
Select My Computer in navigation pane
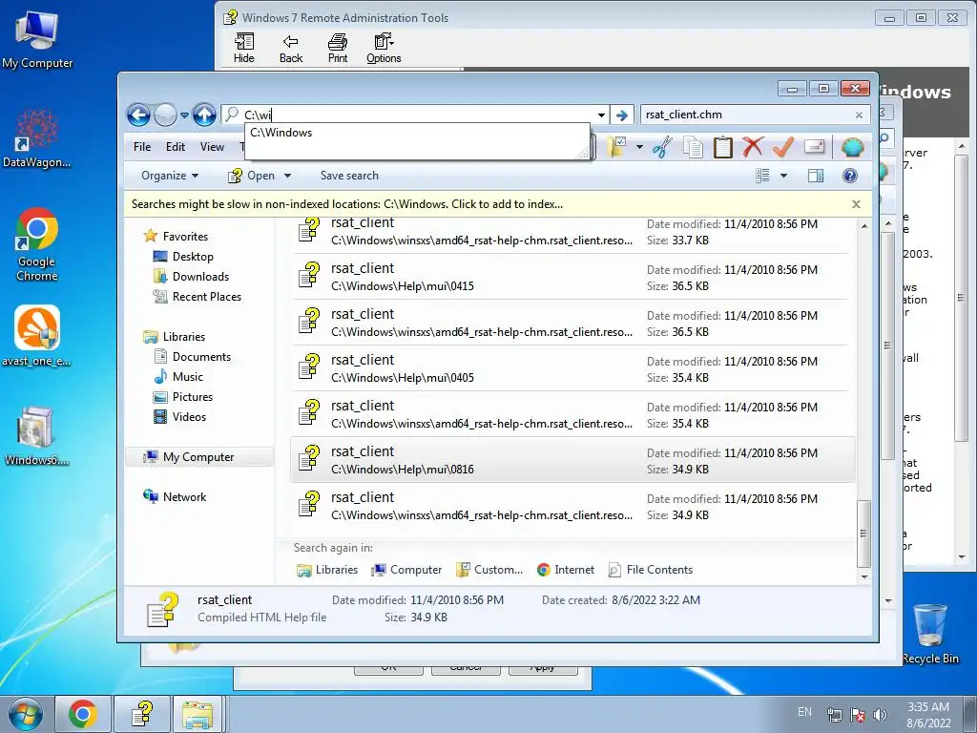(198, 457)
